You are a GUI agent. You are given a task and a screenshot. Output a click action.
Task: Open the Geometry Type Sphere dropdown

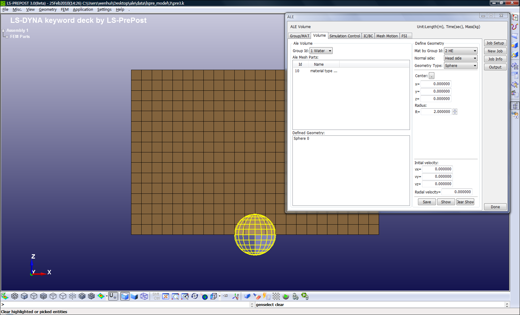(x=461, y=66)
